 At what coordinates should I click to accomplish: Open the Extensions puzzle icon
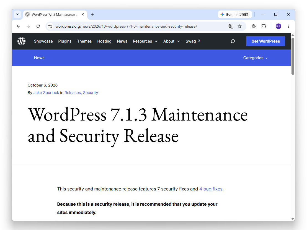[x=264, y=26]
